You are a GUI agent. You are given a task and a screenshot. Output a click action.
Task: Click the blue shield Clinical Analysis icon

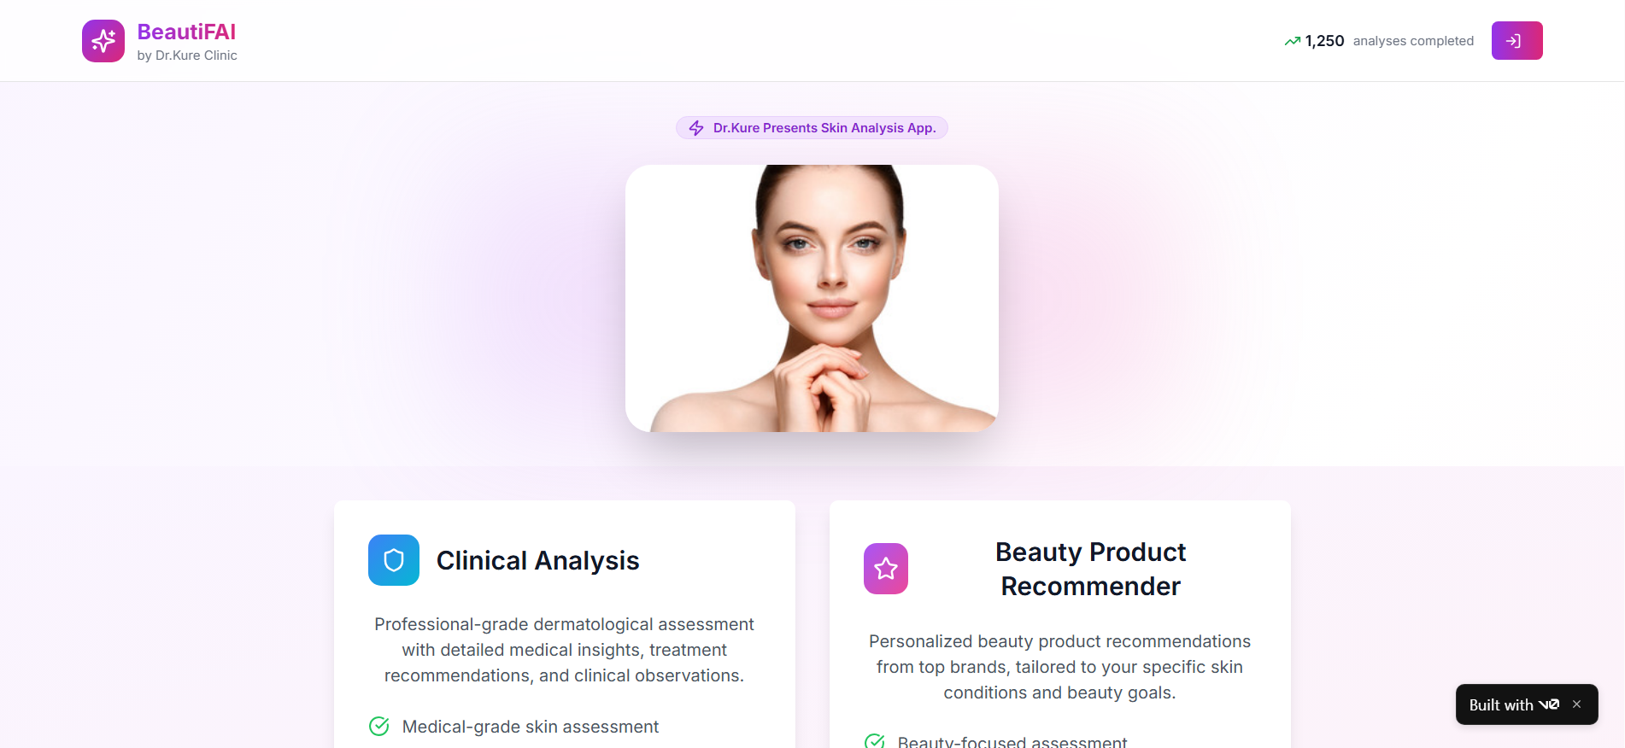(x=394, y=560)
